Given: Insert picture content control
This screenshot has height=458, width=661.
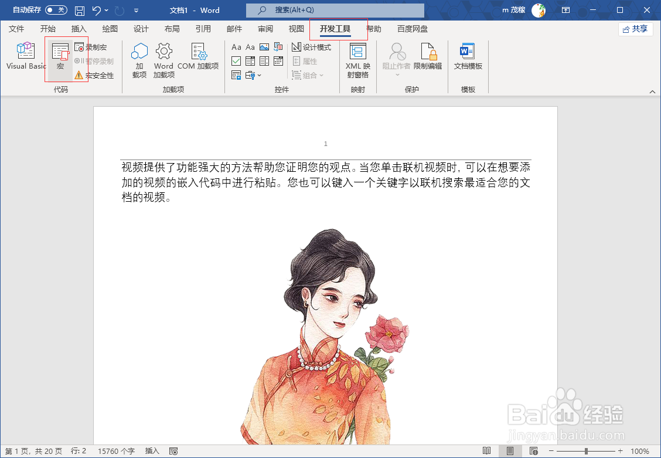Looking at the screenshot, I should pyautogui.click(x=264, y=47).
